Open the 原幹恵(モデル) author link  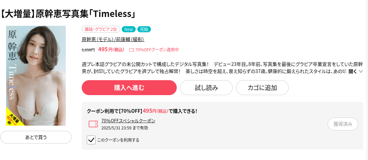pos(97,39)
